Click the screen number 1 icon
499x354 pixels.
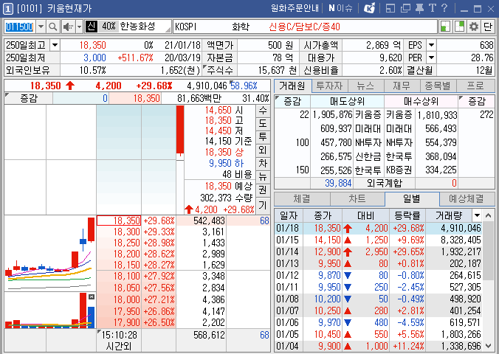pyautogui.click(x=8, y=9)
